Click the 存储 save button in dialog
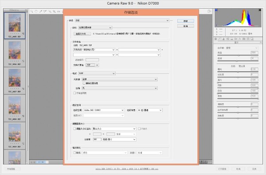Screen dimensions: 266x175 point(186,21)
